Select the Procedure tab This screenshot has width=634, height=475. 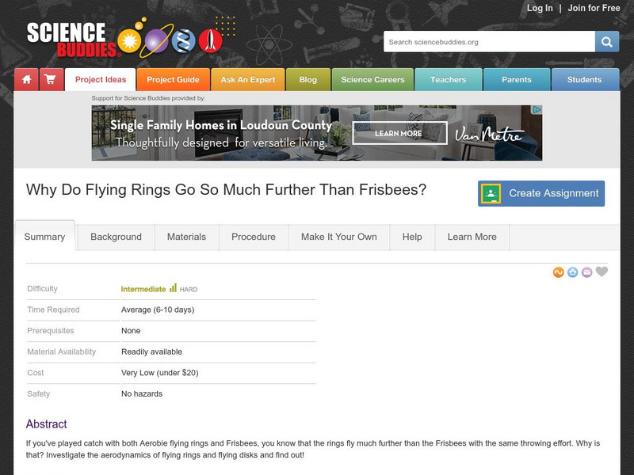[254, 237]
